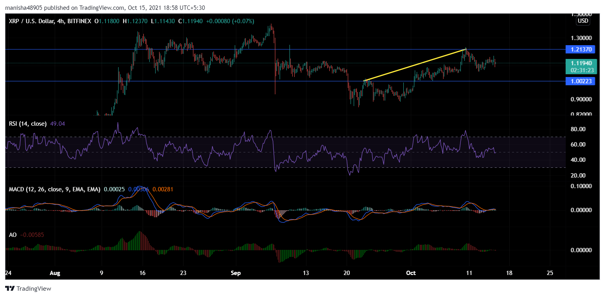Click the AO indicator label
Viewport: 605px width, 297px height.
click(x=13, y=235)
